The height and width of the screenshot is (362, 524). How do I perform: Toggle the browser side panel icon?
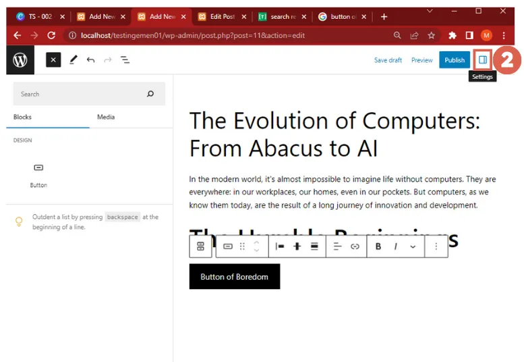469,35
